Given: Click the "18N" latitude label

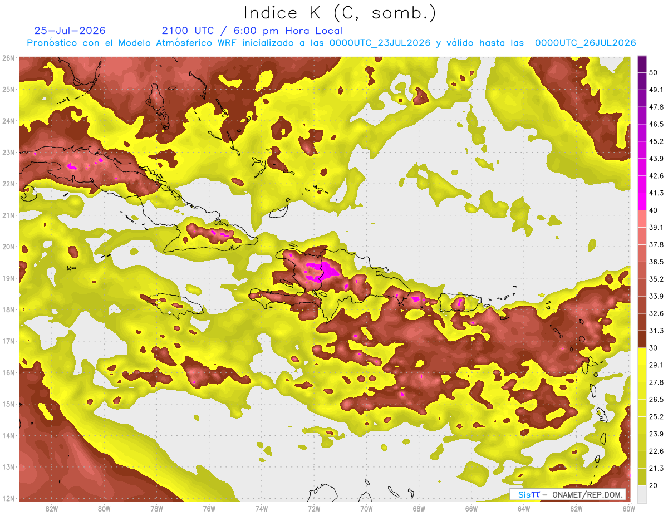Looking at the screenshot, I should pos(8,309).
